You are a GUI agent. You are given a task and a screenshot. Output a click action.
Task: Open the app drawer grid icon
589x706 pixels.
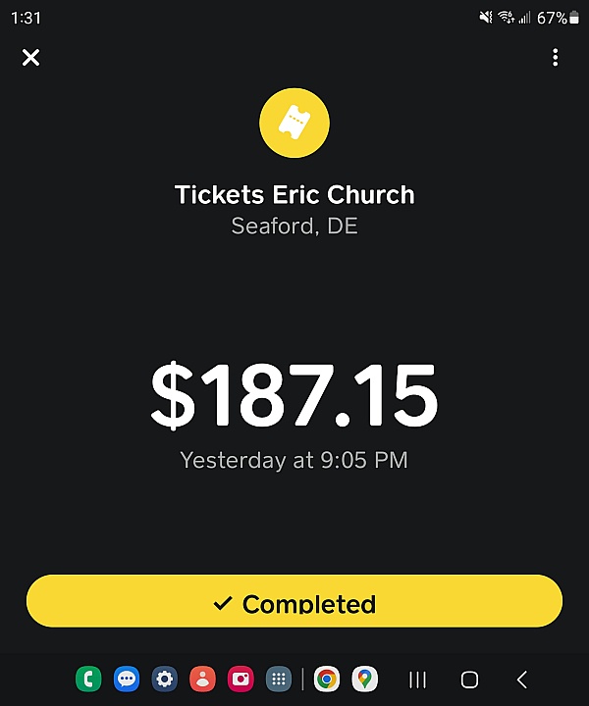[x=279, y=679]
